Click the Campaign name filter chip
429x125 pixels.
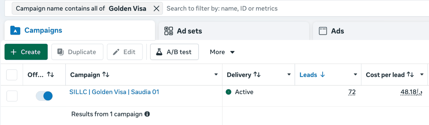(x=87, y=9)
